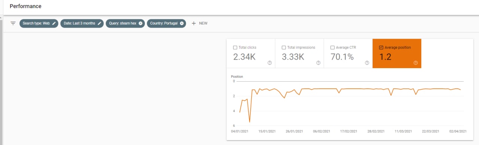
Task: Enable the Total impressions checkbox
Action: pyautogui.click(x=284, y=48)
